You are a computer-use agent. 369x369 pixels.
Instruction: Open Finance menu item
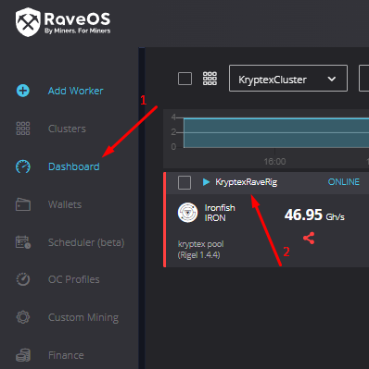pos(66,355)
